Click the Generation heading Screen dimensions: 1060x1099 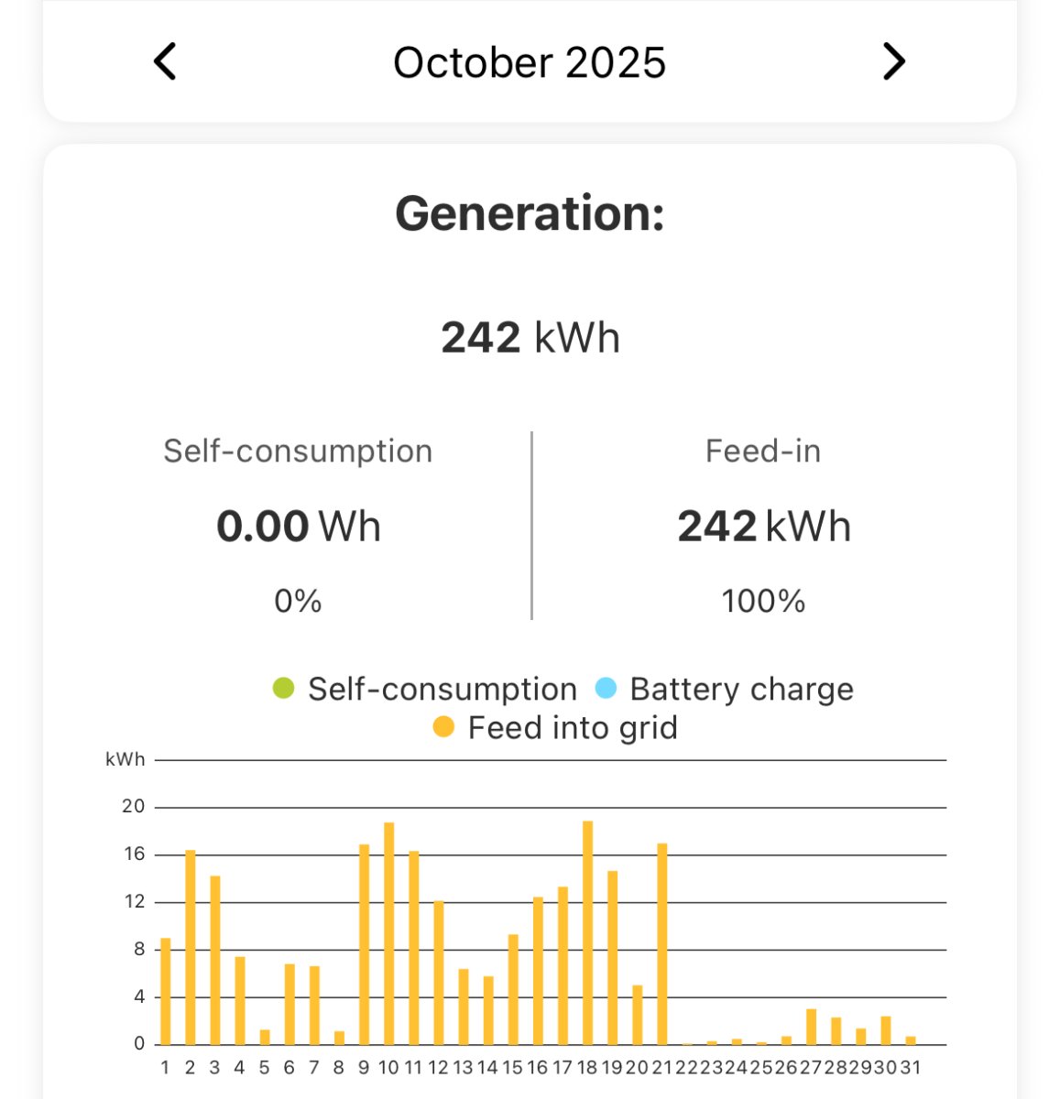pyautogui.click(x=530, y=213)
